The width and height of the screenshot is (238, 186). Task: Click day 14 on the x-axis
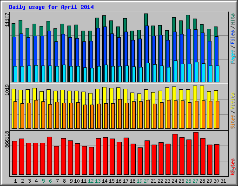pyautogui.click(x=105, y=181)
